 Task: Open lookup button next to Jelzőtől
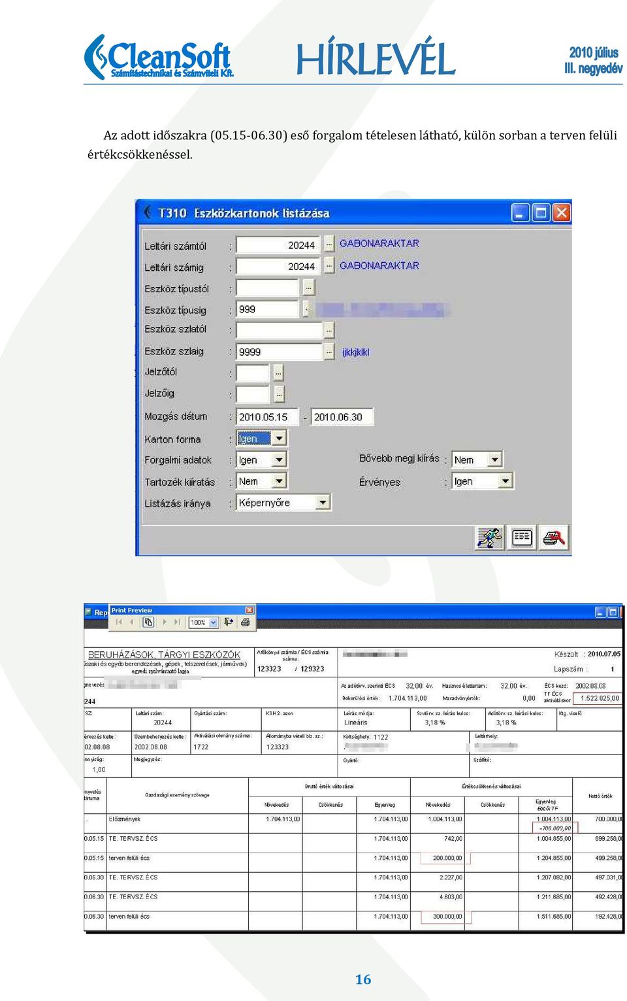(x=278, y=373)
